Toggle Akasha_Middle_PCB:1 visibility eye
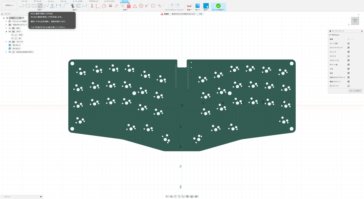The image size is (364, 199). tap(10, 52)
